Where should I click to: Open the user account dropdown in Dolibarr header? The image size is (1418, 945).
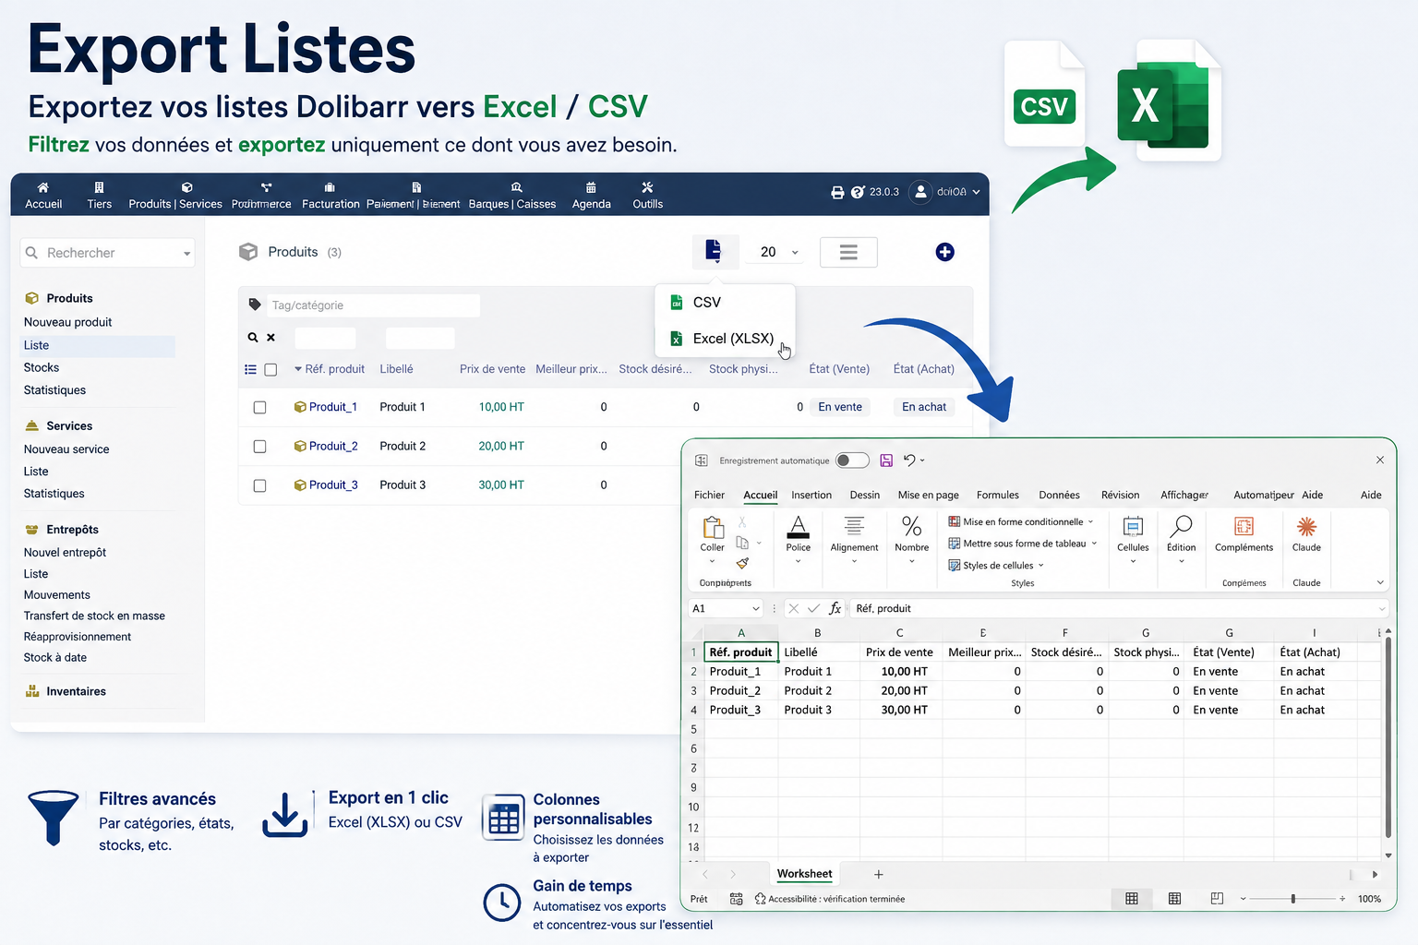[x=945, y=192]
